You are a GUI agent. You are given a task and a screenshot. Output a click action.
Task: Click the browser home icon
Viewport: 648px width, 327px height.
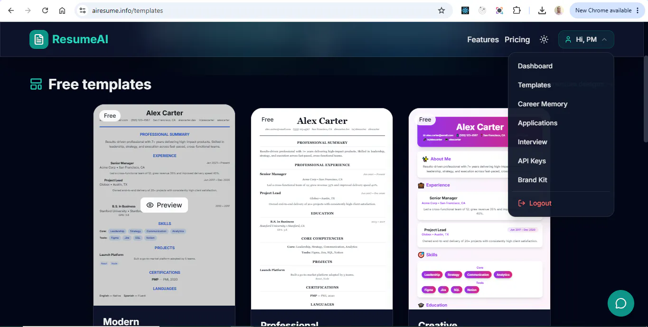tap(62, 10)
